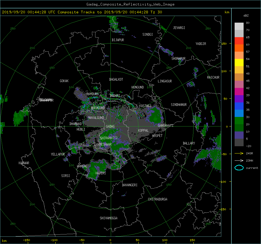Click the 'Tz 30' text in header

[156, 12]
